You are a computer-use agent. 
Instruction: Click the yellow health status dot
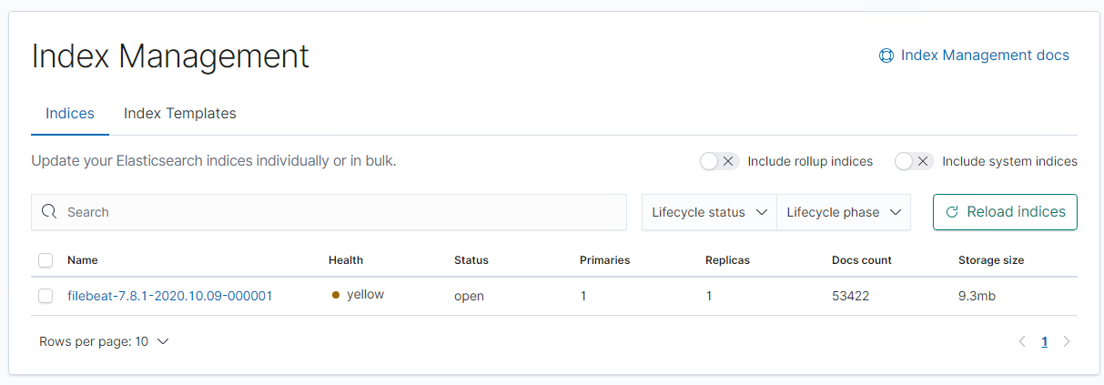coord(336,295)
